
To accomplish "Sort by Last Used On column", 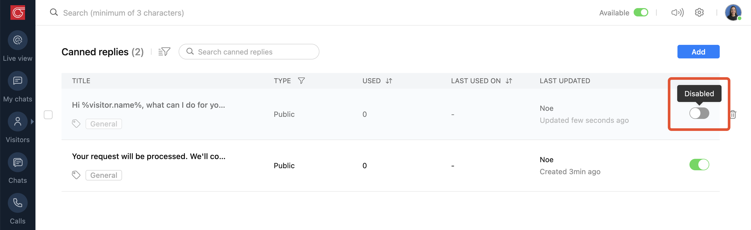I will 509,81.
